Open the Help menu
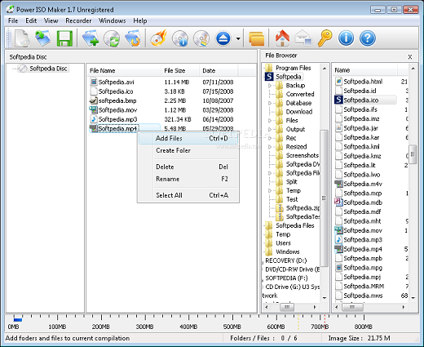 pyautogui.click(x=140, y=20)
